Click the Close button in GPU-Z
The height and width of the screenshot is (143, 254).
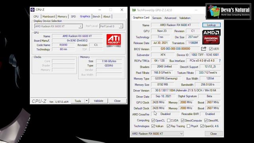pos(214,133)
